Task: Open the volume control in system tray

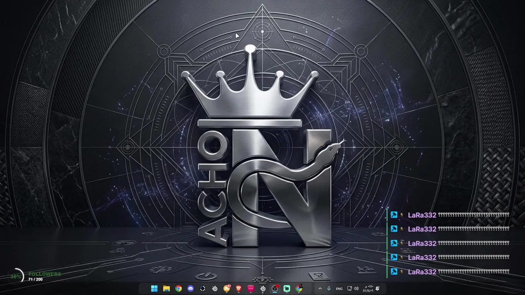Action: click(x=356, y=288)
